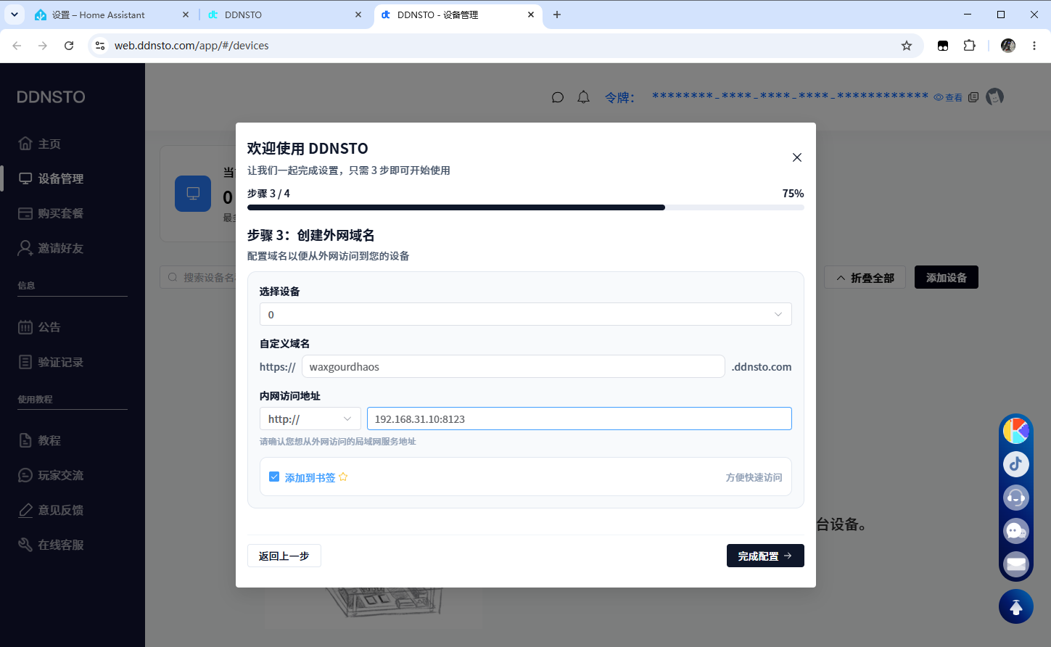Open 玩家交流 in the sidebar

click(51, 475)
